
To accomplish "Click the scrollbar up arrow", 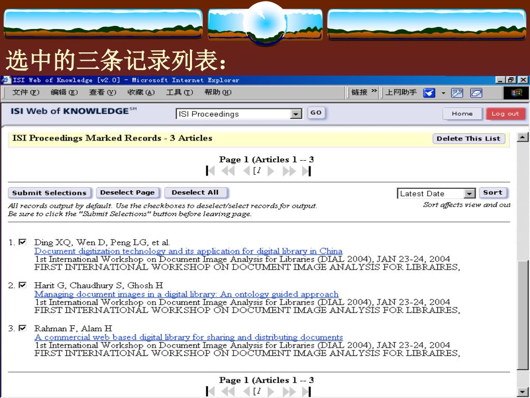I will [523, 137].
